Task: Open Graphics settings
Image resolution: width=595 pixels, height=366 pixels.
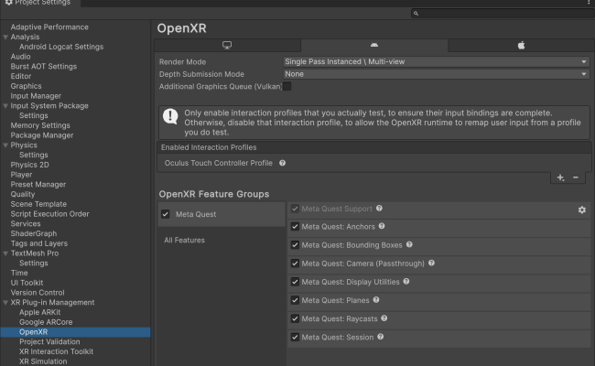Action: click(27, 86)
